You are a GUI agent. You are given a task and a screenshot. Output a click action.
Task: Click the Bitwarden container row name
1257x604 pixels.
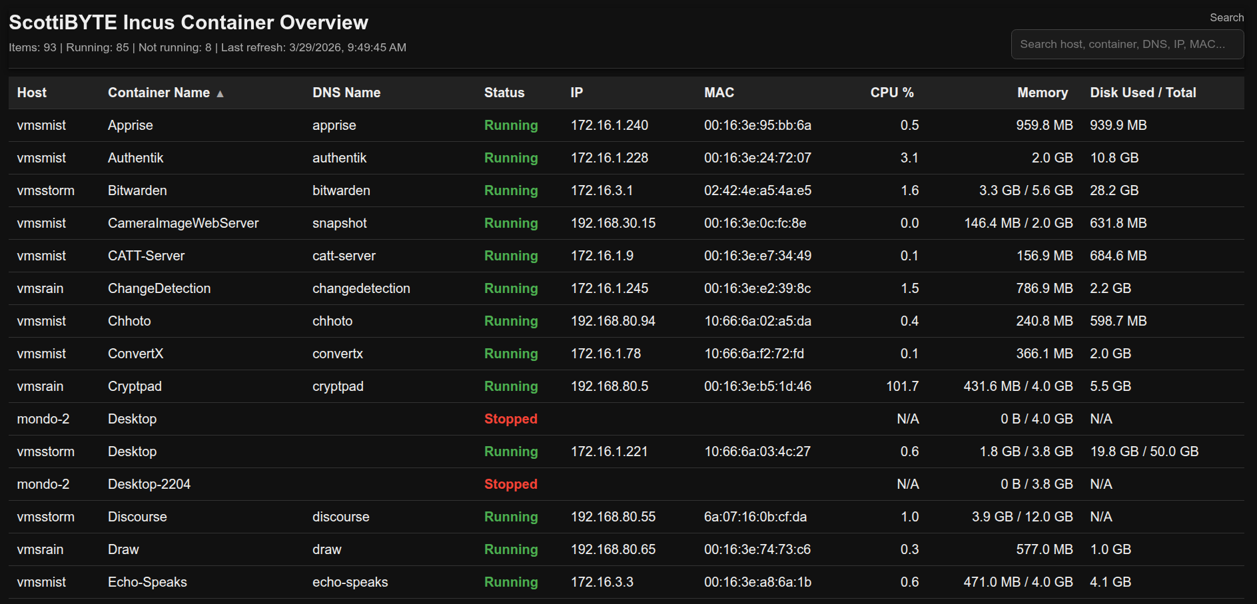[137, 190]
